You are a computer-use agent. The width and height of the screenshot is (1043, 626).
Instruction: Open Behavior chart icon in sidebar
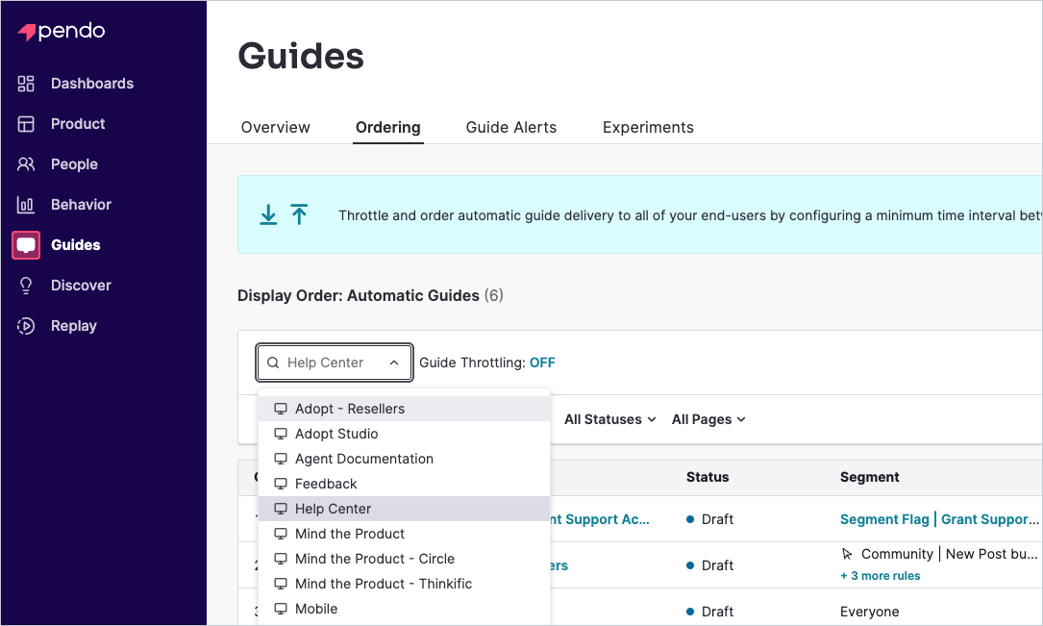(x=26, y=205)
